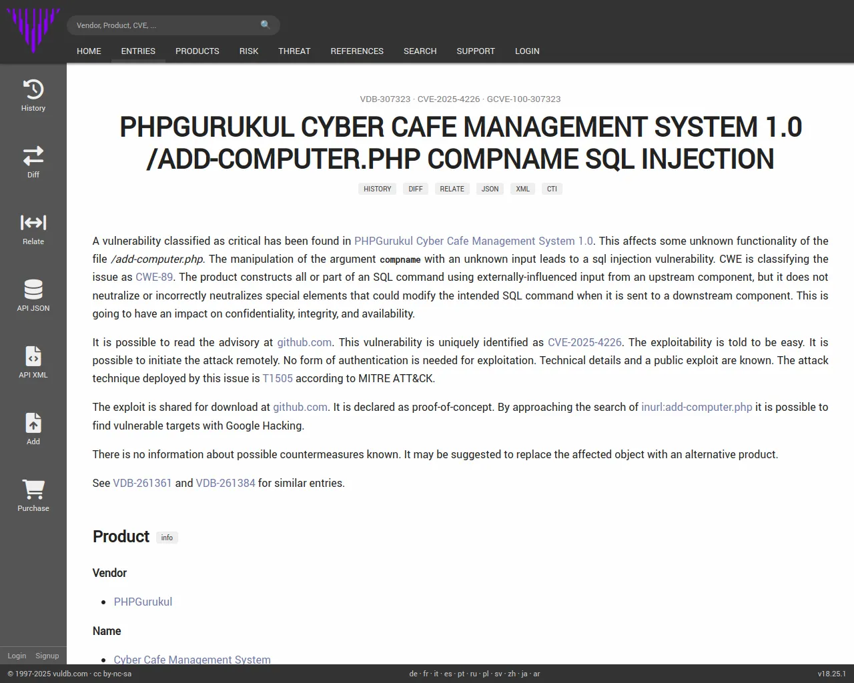The width and height of the screenshot is (854, 683).
Task: Open the VDB-261361 link
Action: [x=142, y=483]
